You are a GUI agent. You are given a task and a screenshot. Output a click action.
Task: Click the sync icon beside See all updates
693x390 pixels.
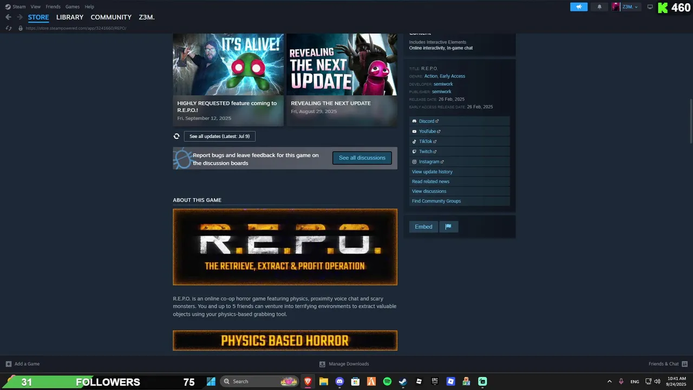(176, 136)
